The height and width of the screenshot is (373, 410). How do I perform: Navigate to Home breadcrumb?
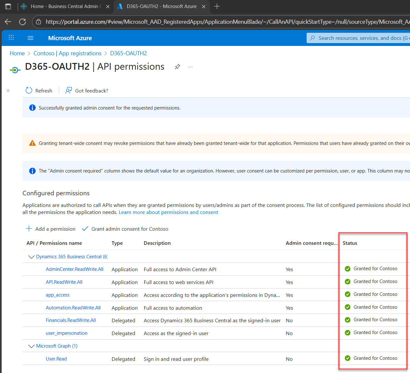(x=17, y=53)
